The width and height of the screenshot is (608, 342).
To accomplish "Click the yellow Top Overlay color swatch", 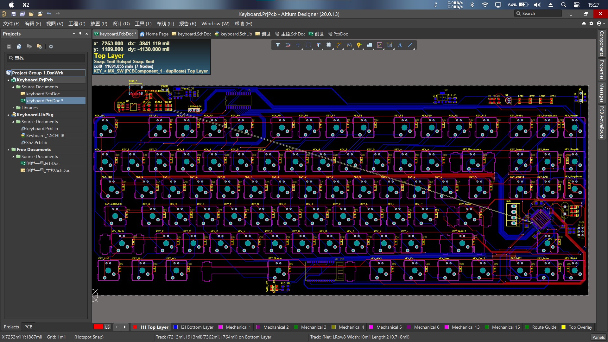I will (x=563, y=327).
